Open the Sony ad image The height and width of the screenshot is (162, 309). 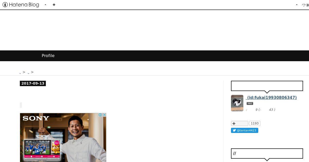[63, 138]
